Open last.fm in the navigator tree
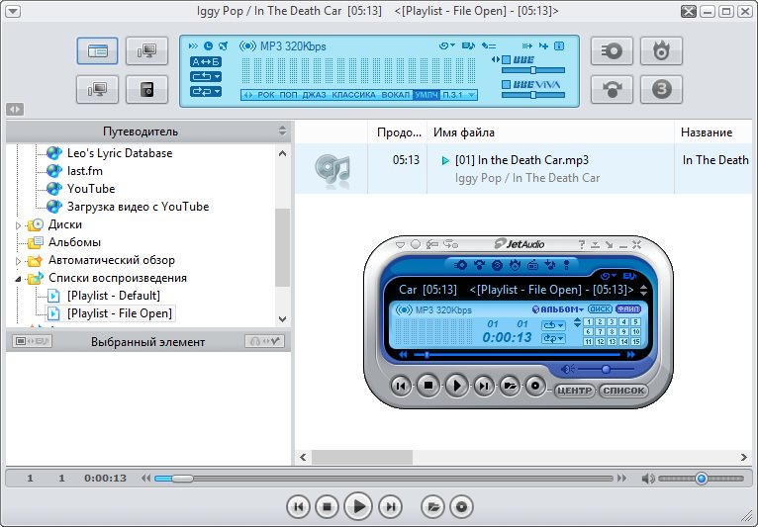 (84, 170)
